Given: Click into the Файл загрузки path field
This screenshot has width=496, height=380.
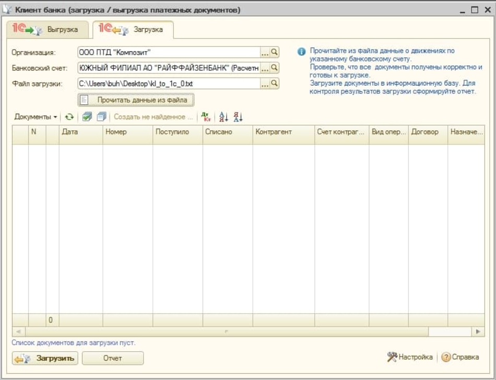Looking at the screenshot, I should 168,83.
